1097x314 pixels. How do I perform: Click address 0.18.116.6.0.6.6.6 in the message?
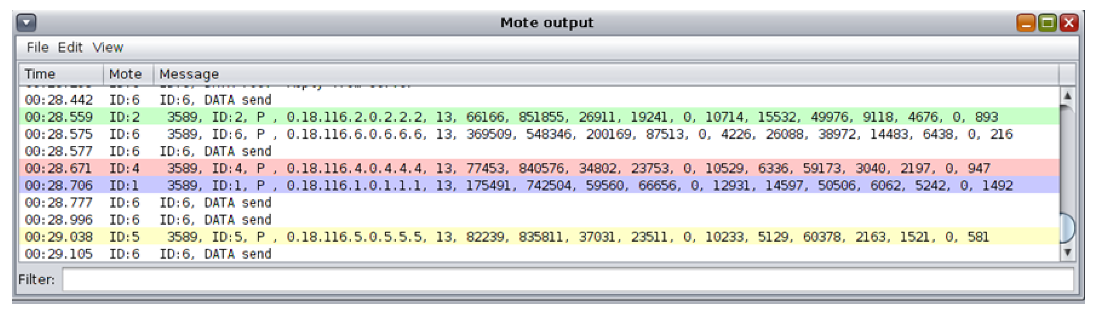coord(354,134)
